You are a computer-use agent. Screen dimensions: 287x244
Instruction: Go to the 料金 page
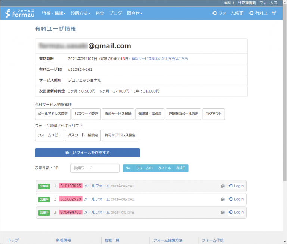tap(100, 13)
